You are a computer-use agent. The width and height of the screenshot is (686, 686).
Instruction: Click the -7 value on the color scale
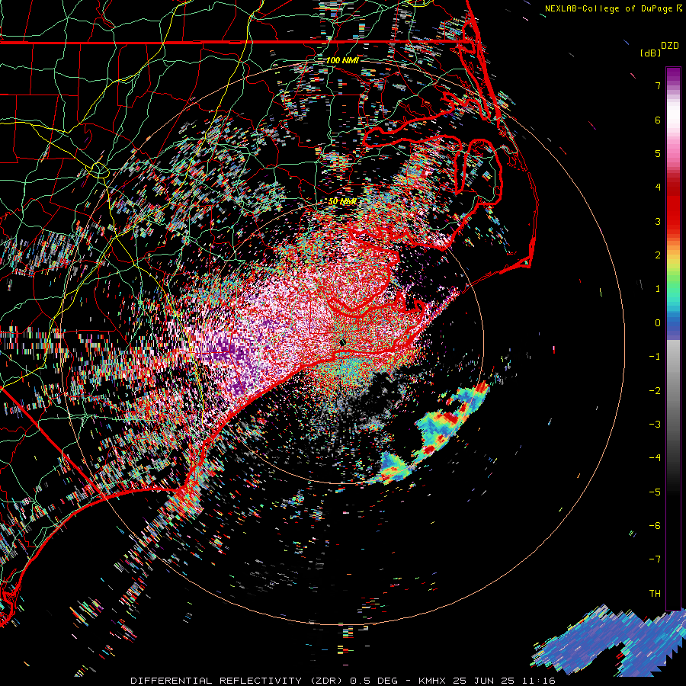pyautogui.click(x=655, y=559)
